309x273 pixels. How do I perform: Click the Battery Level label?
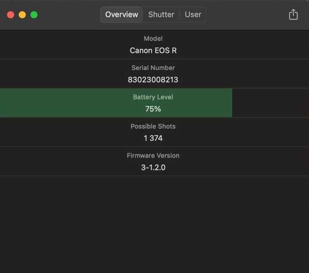coord(153,97)
